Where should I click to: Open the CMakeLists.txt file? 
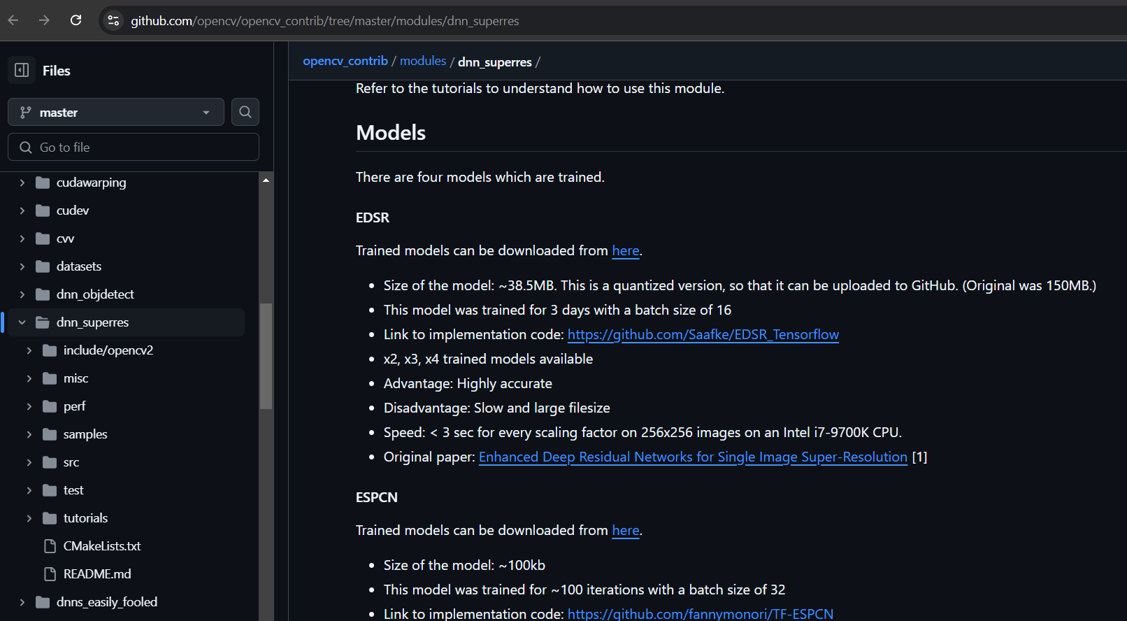pos(102,545)
